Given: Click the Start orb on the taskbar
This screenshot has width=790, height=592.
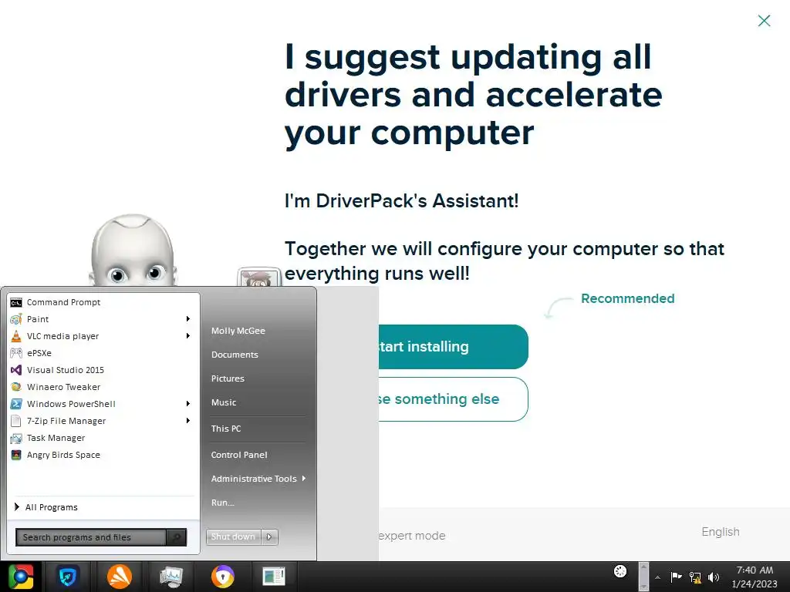Looking at the screenshot, I should [x=21, y=577].
